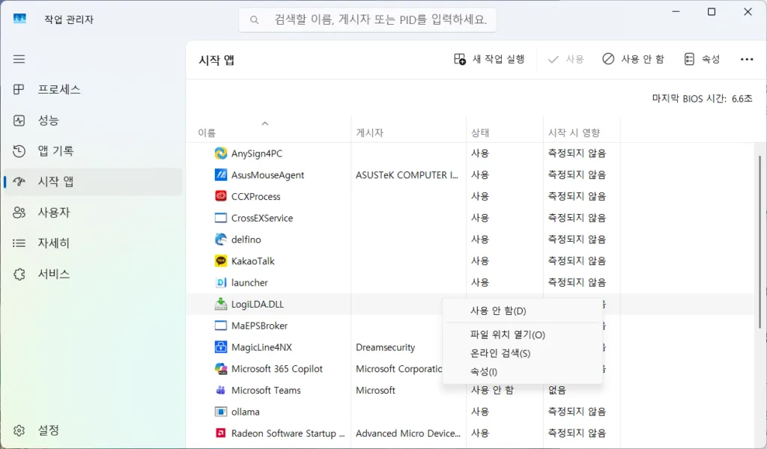
Task: Click the ollama icon
Action: click(221, 412)
